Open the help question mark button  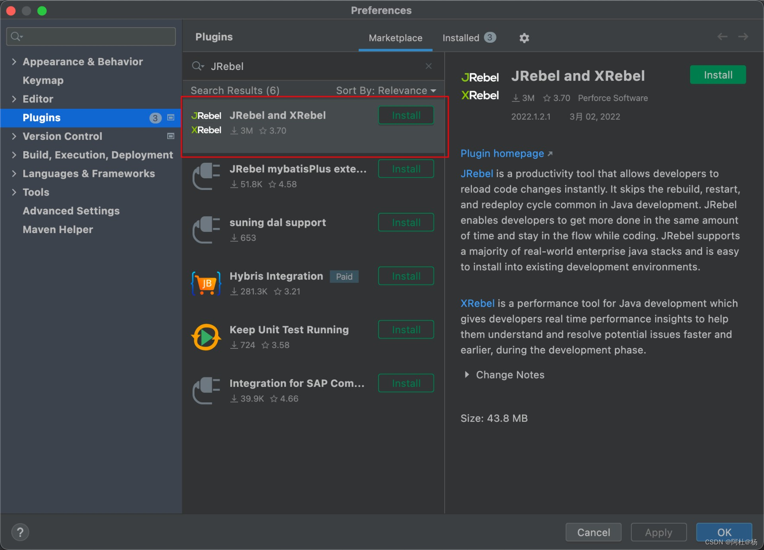pos(20,532)
